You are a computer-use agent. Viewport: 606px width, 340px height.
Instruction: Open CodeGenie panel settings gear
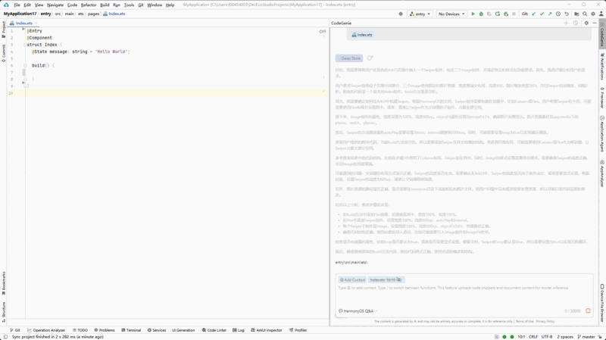[586, 23]
